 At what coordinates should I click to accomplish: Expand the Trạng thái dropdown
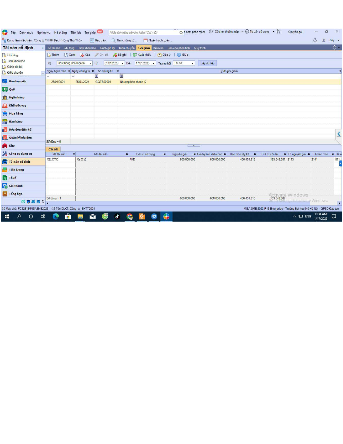(x=193, y=63)
